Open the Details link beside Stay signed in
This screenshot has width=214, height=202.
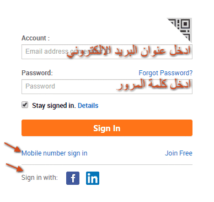coord(88,106)
